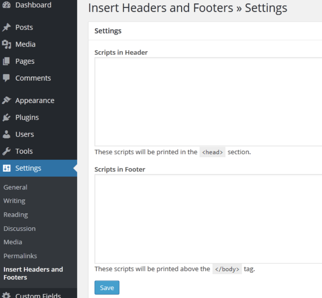Click the blue Save button

pos(107,287)
